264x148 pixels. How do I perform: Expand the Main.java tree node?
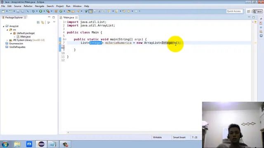(x=15, y=37)
